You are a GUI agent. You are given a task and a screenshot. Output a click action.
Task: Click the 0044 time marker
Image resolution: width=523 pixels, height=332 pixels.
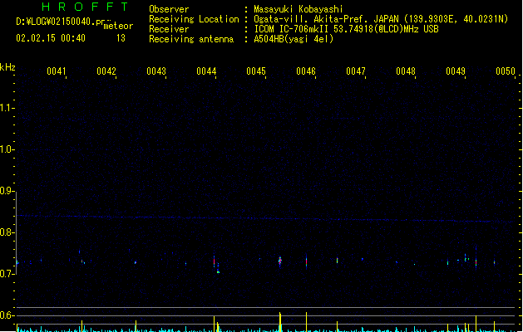point(206,71)
